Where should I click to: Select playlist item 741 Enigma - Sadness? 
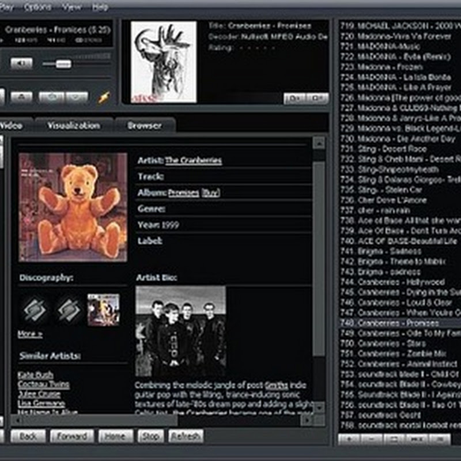pos(400,251)
